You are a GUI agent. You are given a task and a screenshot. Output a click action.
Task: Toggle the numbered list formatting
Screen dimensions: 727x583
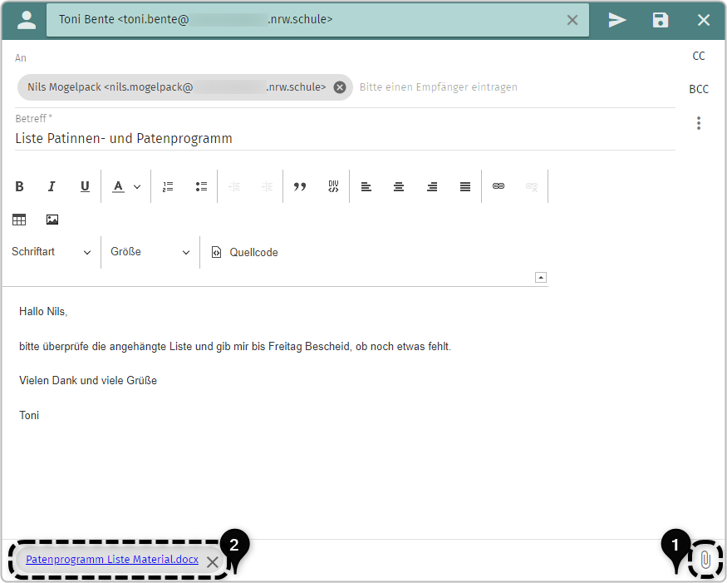(x=168, y=185)
